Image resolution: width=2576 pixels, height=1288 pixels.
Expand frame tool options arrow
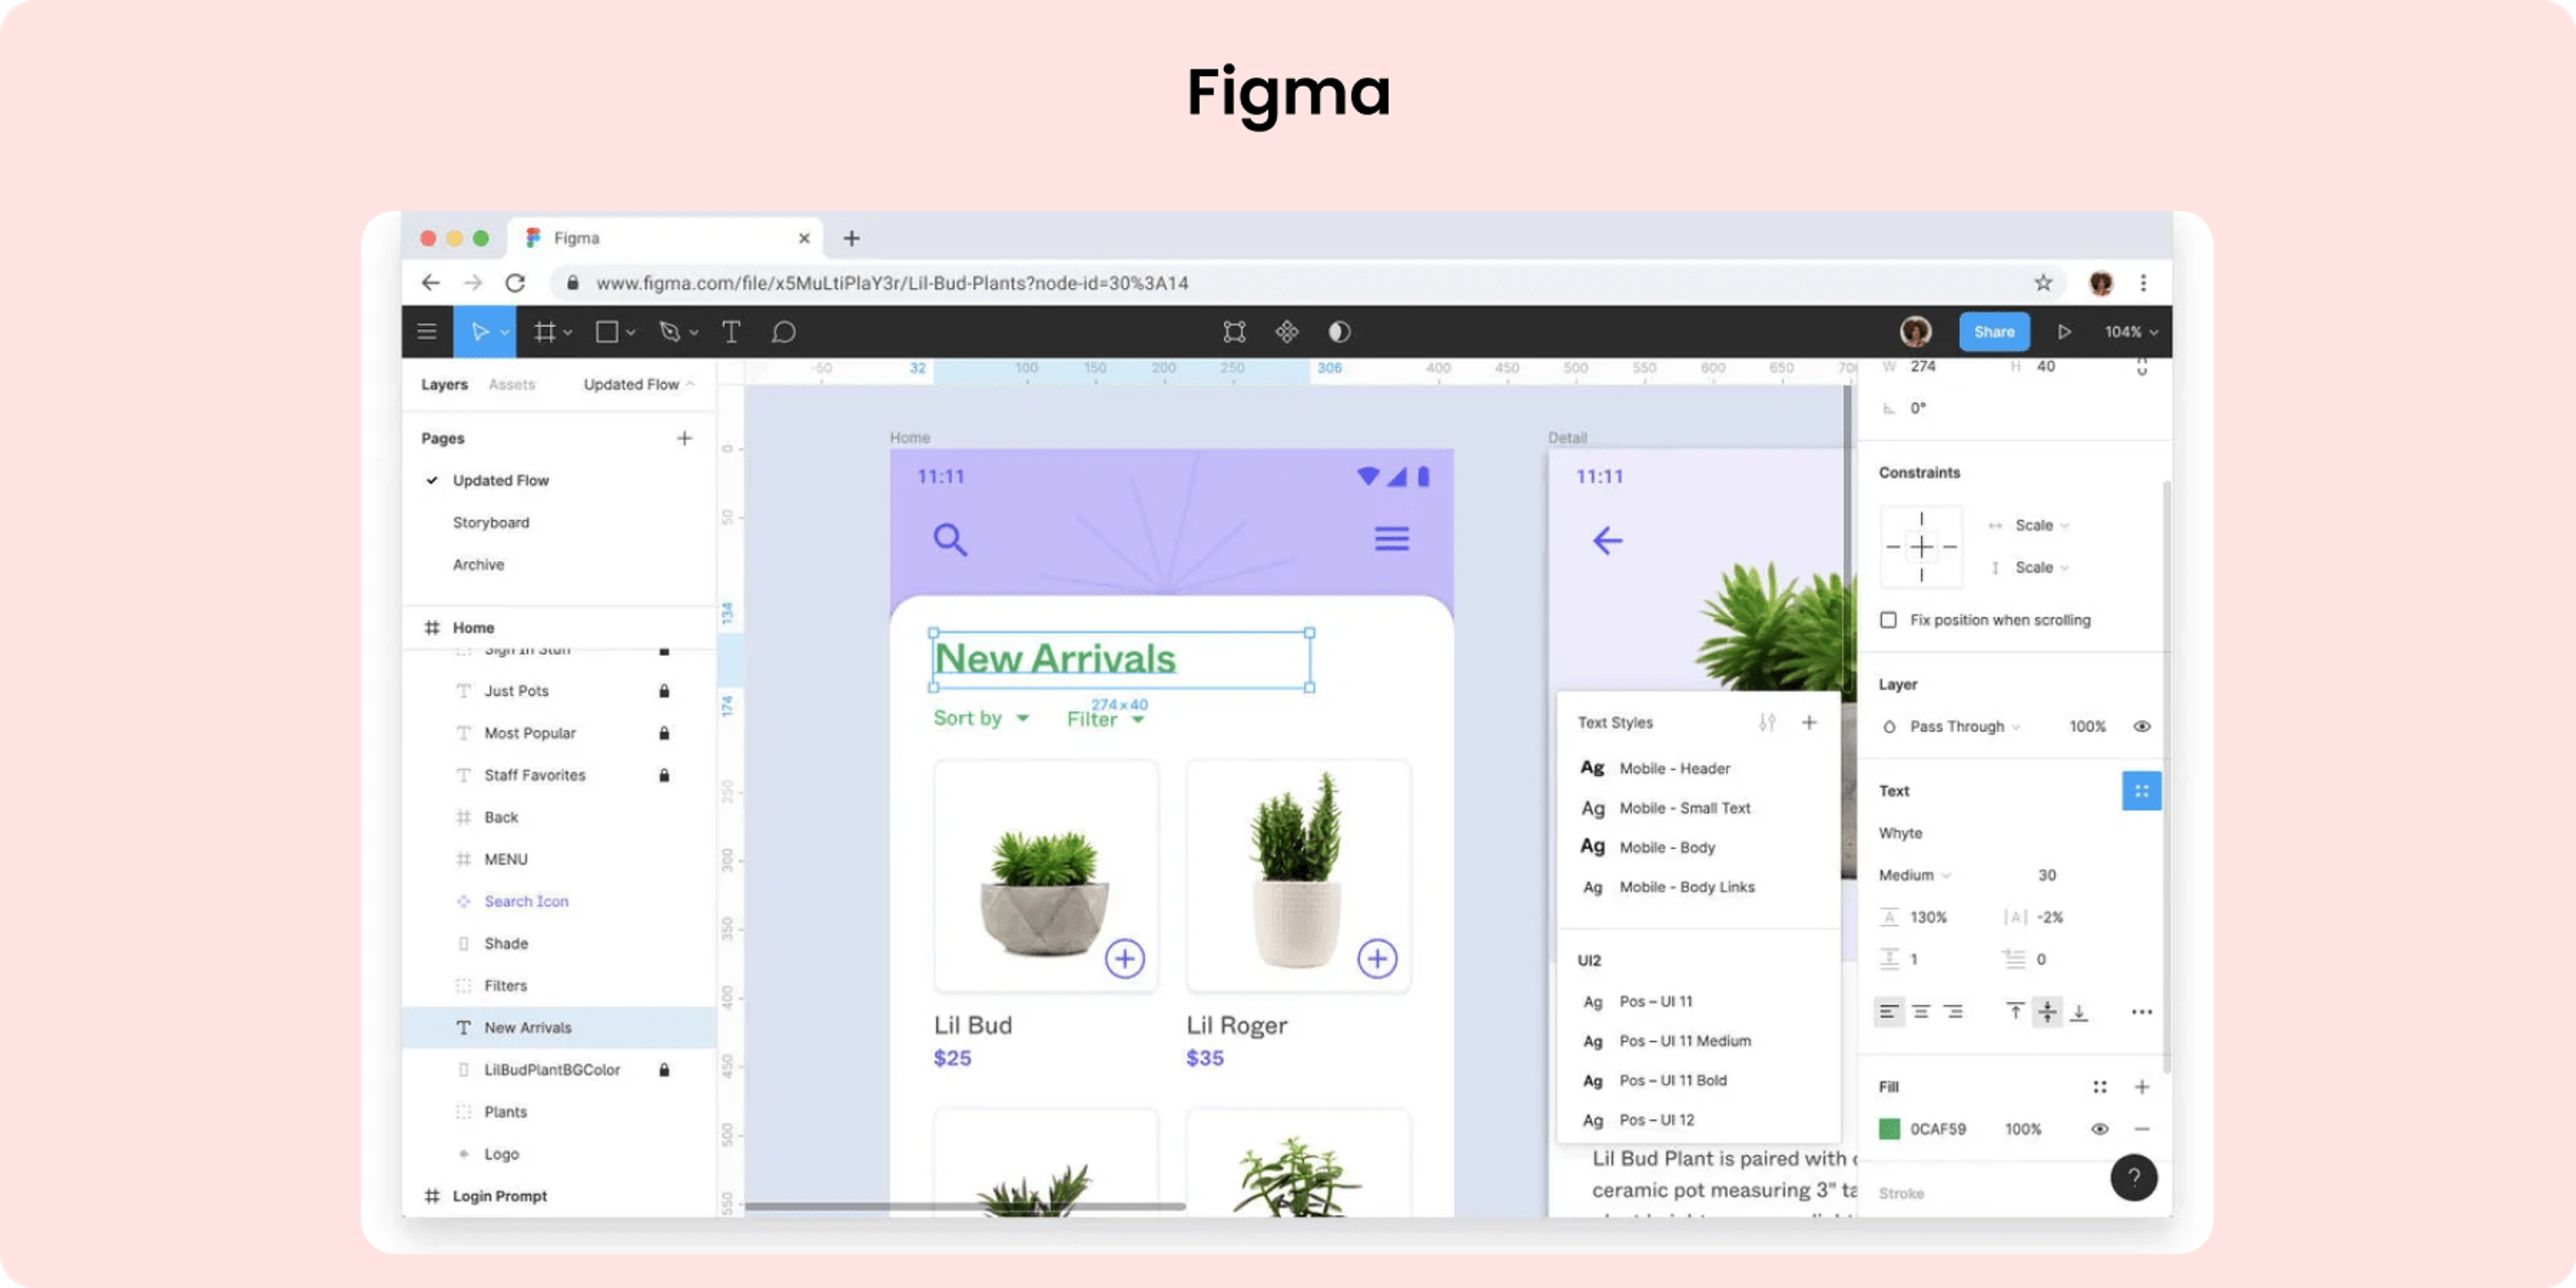(568, 332)
